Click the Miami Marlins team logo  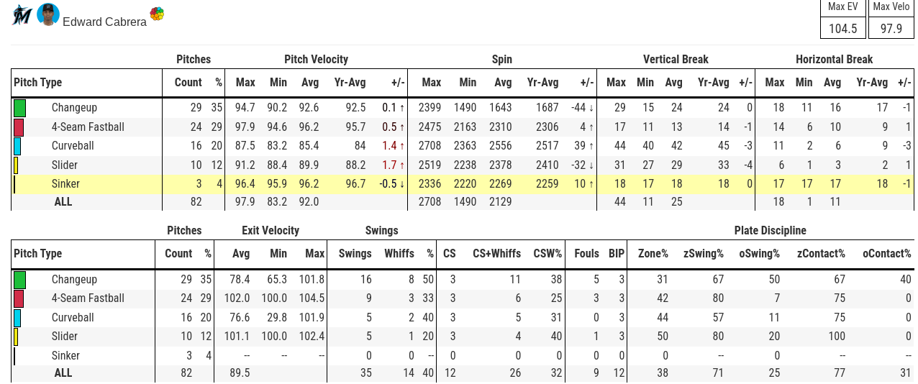coord(22,14)
